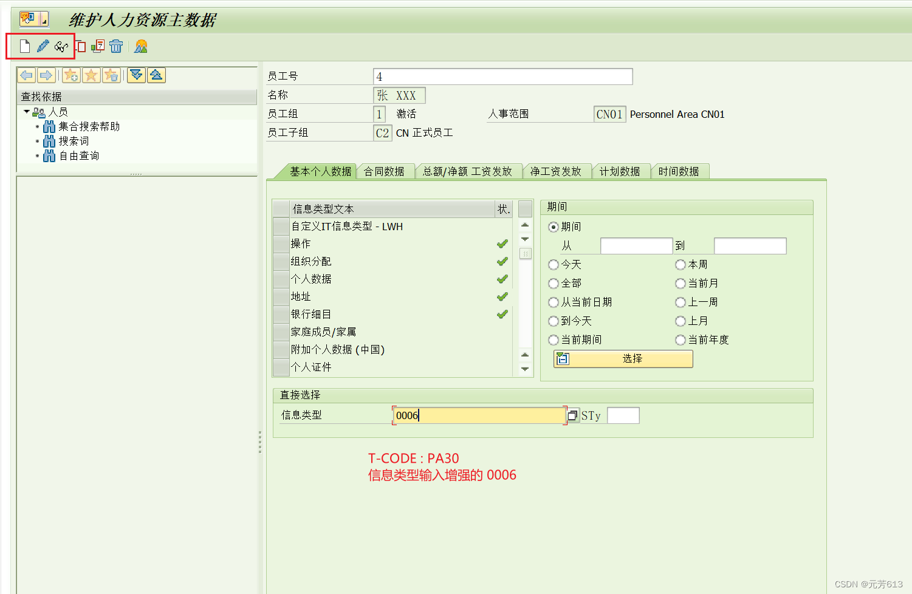Click the 信息类型文本 column header
Screen dimensions: 912x594
393,209
